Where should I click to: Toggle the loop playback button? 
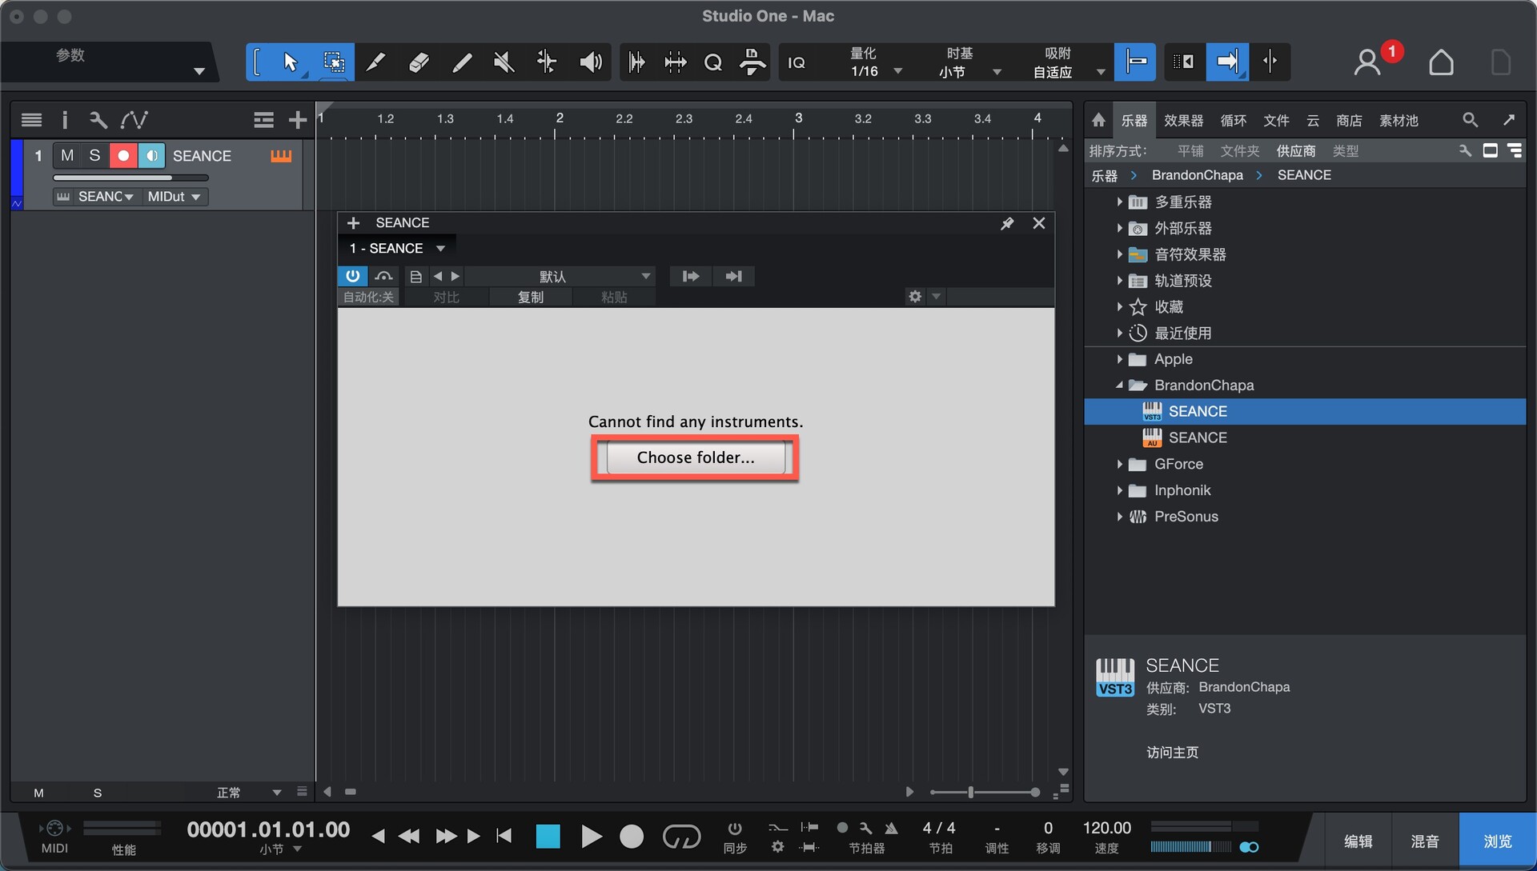click(x=681, y=837)
